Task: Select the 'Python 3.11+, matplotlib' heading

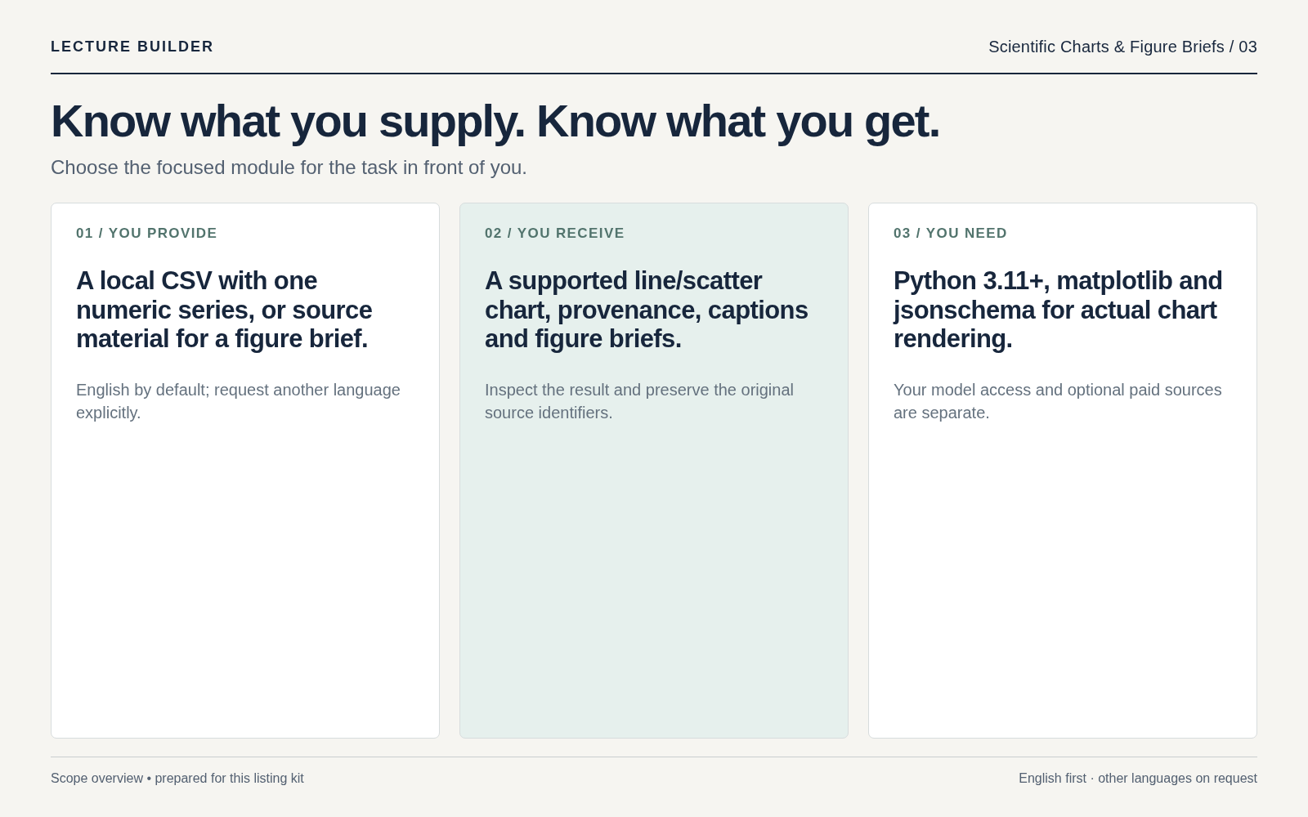Action: coord(1058,310)
